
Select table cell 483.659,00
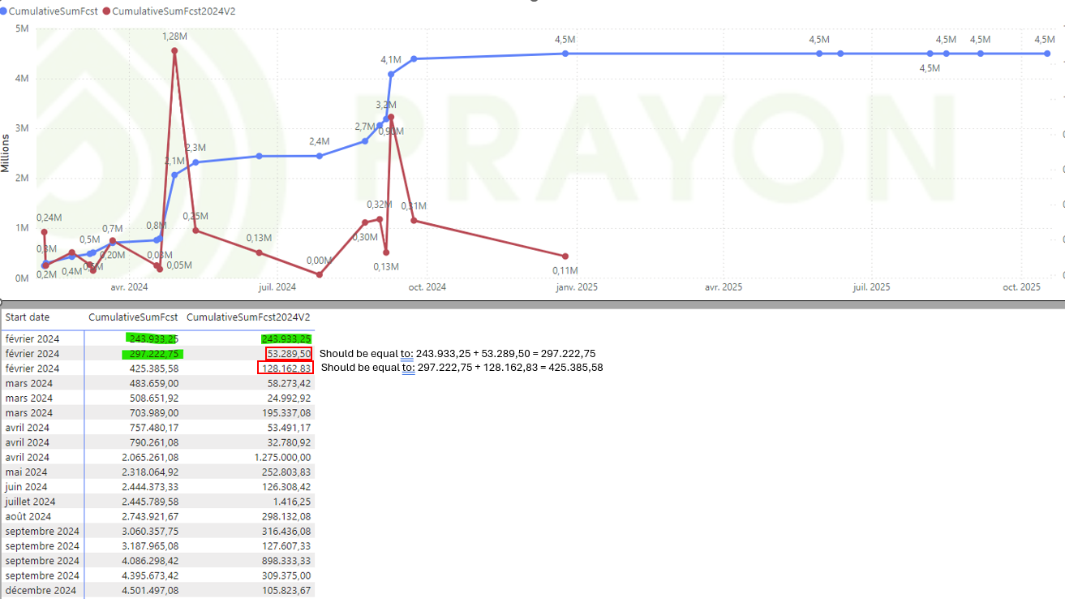click(x=154, y=383)
